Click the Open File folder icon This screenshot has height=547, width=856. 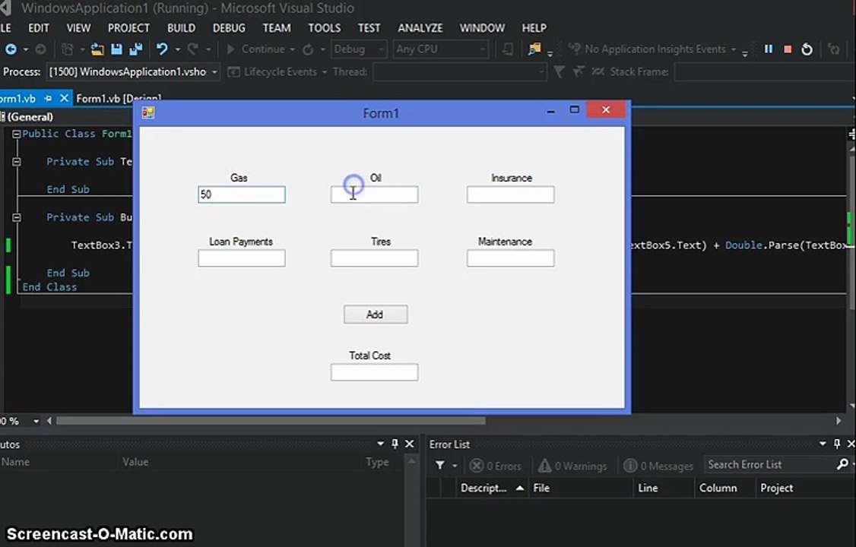pyautogui.click(x=97, y=49)
